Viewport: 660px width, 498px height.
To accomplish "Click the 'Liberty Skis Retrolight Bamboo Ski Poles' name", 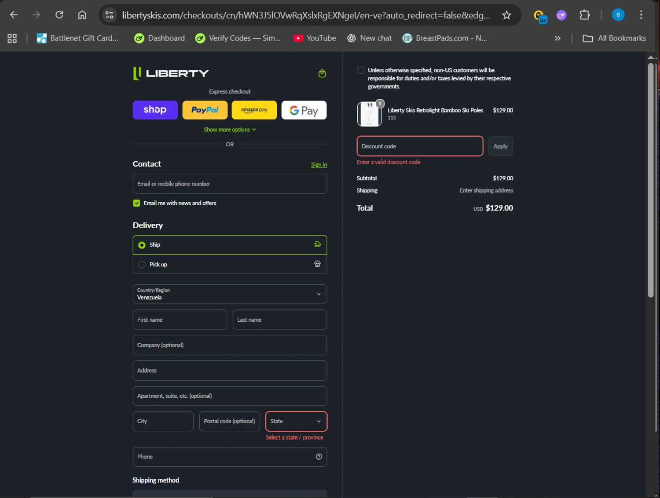I will (435, 110).
